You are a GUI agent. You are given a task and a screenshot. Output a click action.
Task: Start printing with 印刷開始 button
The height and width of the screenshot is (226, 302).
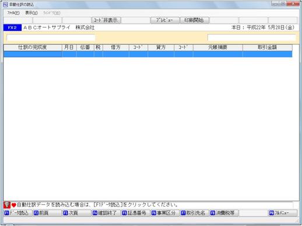(x=194, y=20)
